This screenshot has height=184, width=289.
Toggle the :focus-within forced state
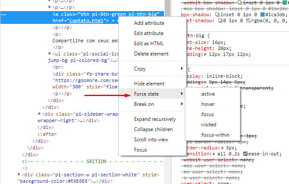tap(213, 135)
